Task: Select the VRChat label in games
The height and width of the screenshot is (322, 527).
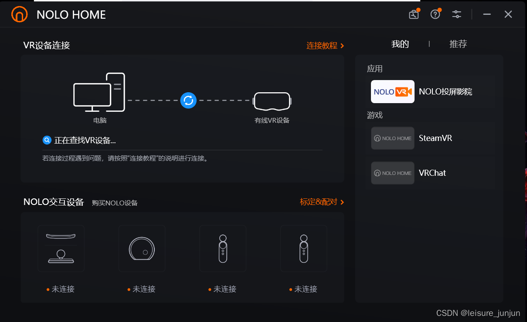Action: coord(432,173)
